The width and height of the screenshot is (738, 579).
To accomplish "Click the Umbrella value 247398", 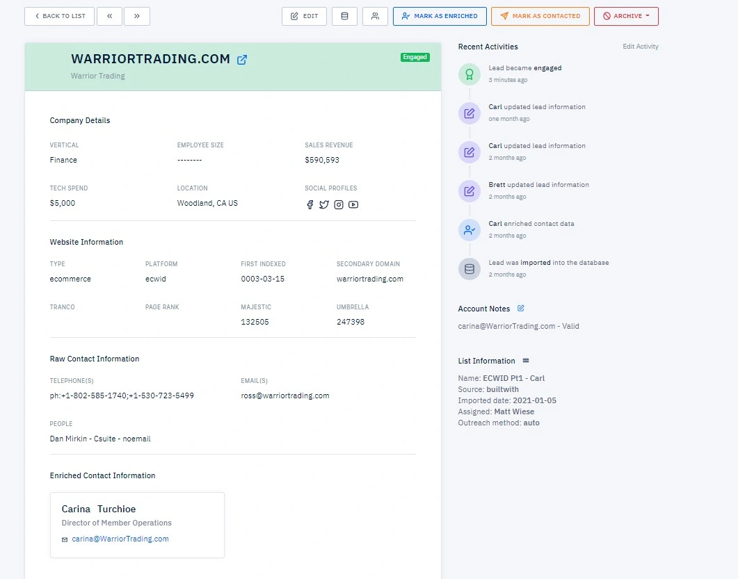I will click(x=350, y=323).
